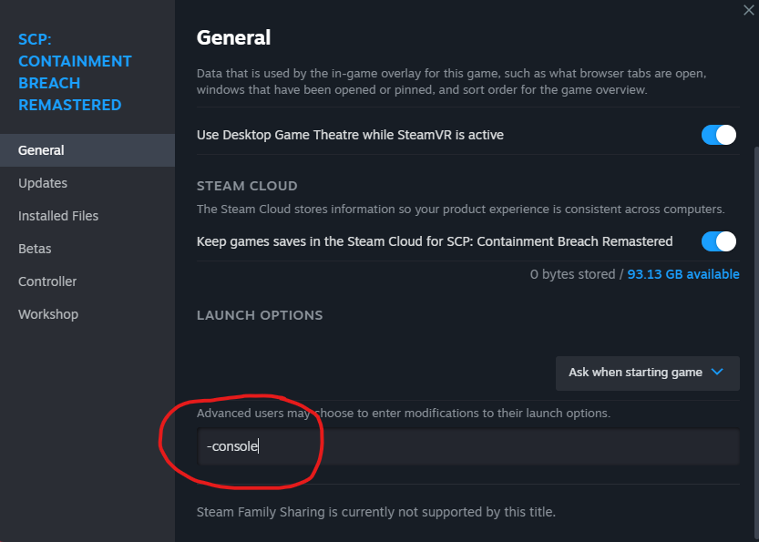Click the LAUNCH OPTIONS section heading
This screenshot has height=542, width=759.
(x=260, y=315)
